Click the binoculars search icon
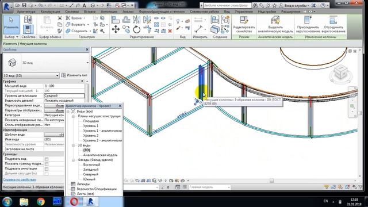368x207 pixels. click(255, 5)
